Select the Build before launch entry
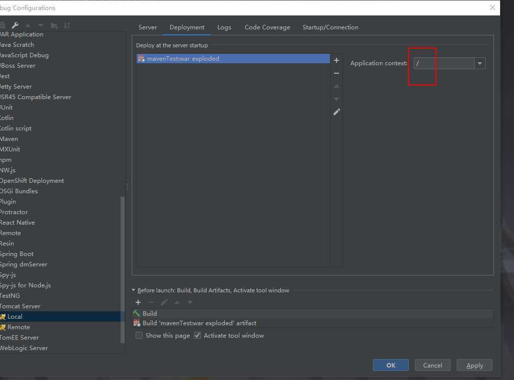 click(x=313, y=313)
